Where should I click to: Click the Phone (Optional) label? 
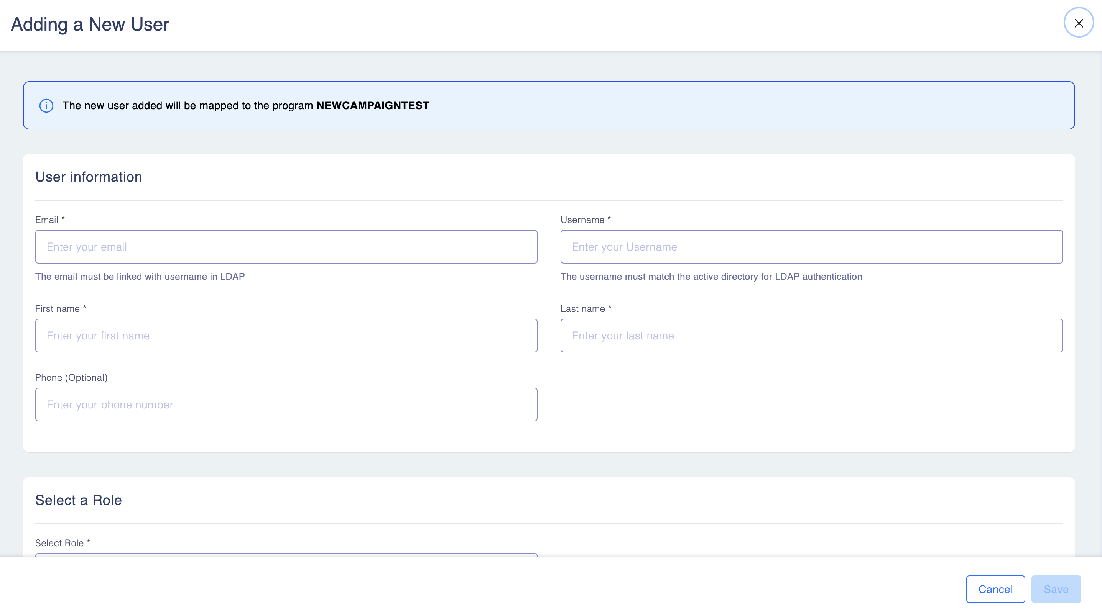tap(71, 377)
